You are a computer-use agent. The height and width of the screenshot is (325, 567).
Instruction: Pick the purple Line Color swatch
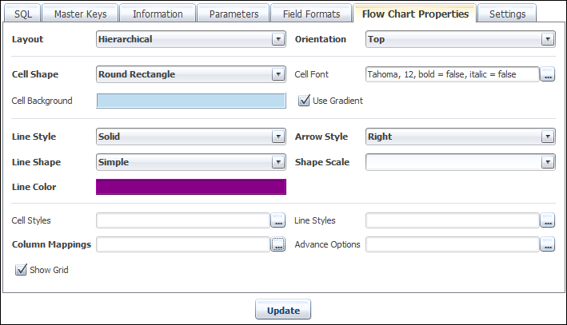pyautogui.click(x=190, y=187)
